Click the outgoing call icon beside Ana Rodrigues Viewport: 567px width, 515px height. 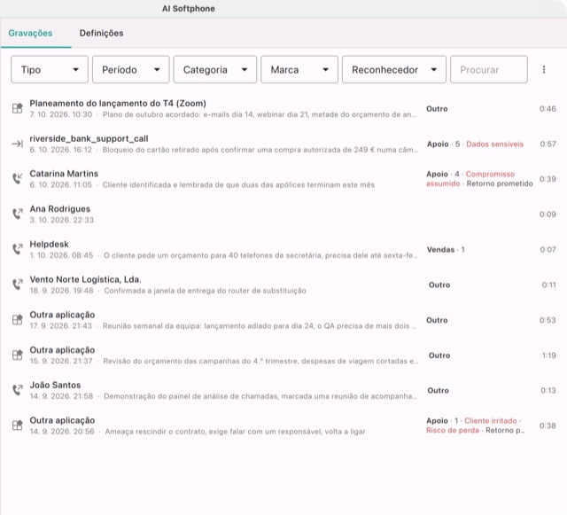(x=18, y=214)
